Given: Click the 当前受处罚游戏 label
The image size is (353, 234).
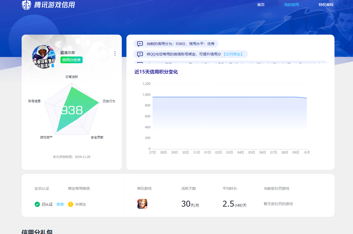Looking at the screenshot, I should pos(276,188).
